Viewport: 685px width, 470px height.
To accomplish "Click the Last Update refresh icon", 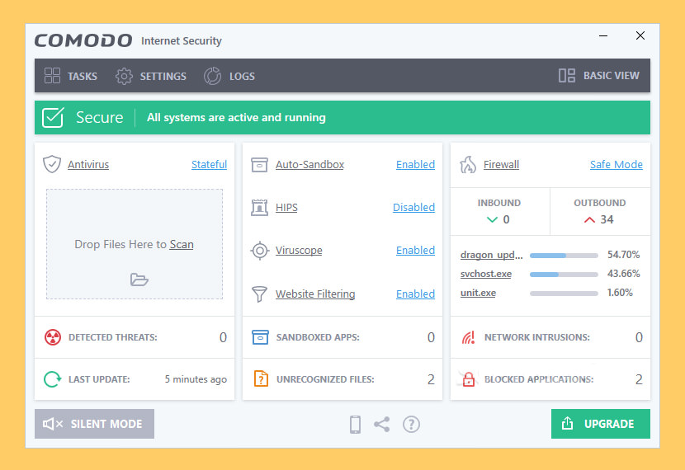I will [x=53, y=379].
